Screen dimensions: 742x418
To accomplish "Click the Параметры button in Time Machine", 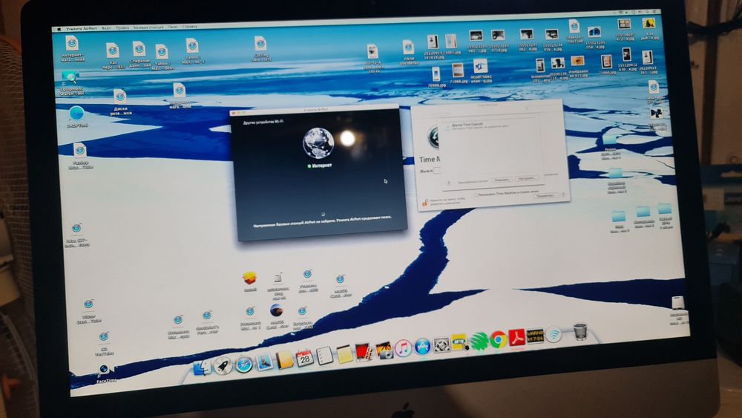I will click(545, 195).
